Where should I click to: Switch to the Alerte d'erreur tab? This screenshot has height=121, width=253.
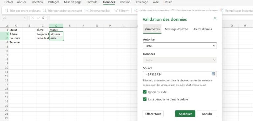pos(203,29)
